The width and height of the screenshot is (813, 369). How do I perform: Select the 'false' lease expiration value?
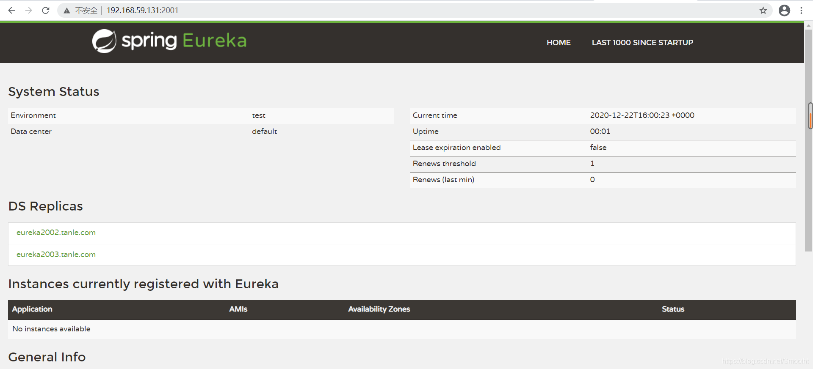(598, 148)
